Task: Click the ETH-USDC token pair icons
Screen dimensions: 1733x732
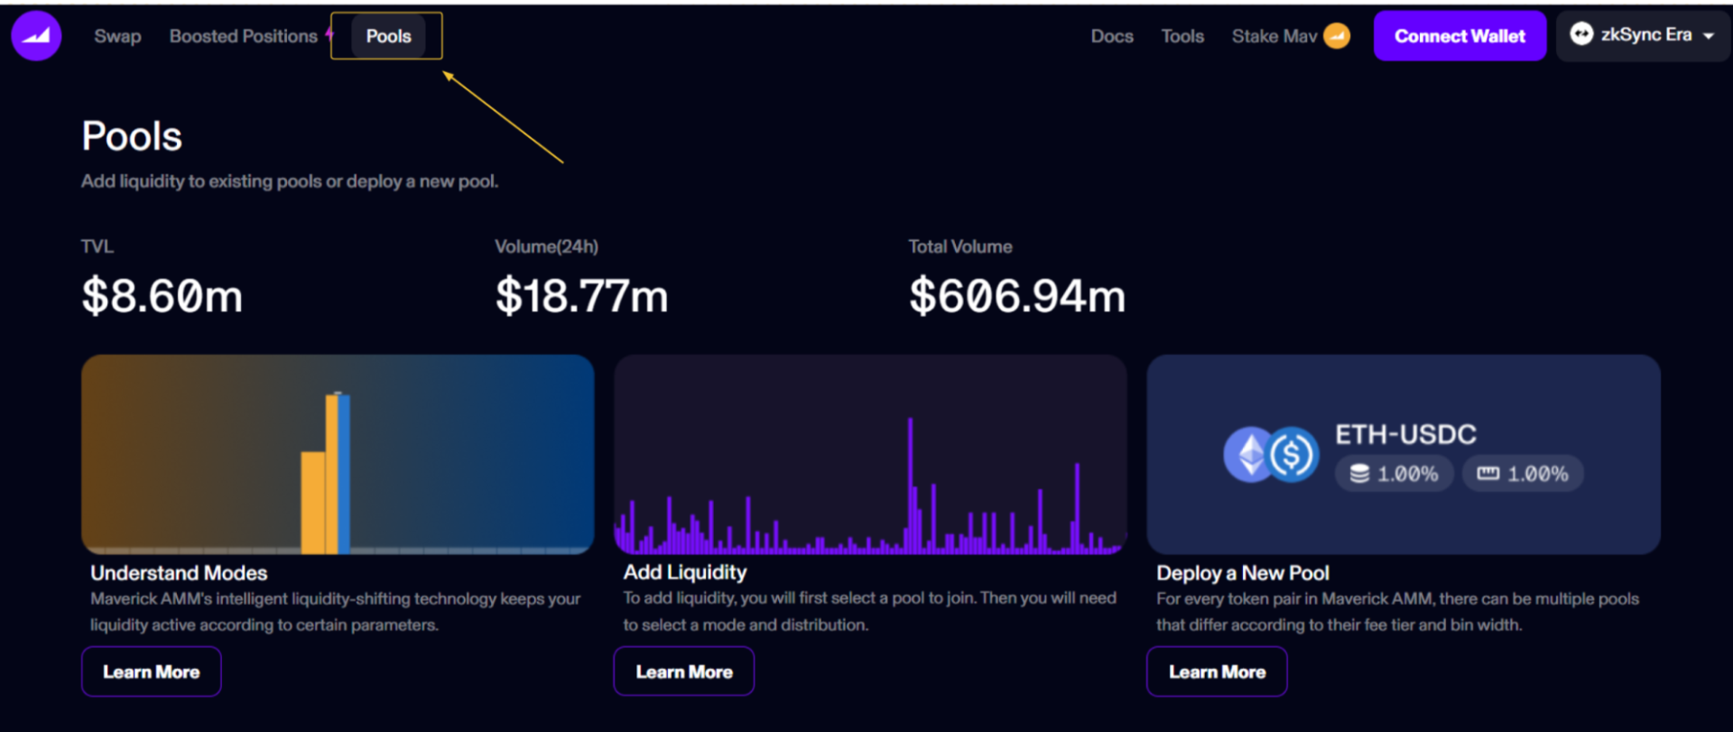Action: (x=1271, y=454)
